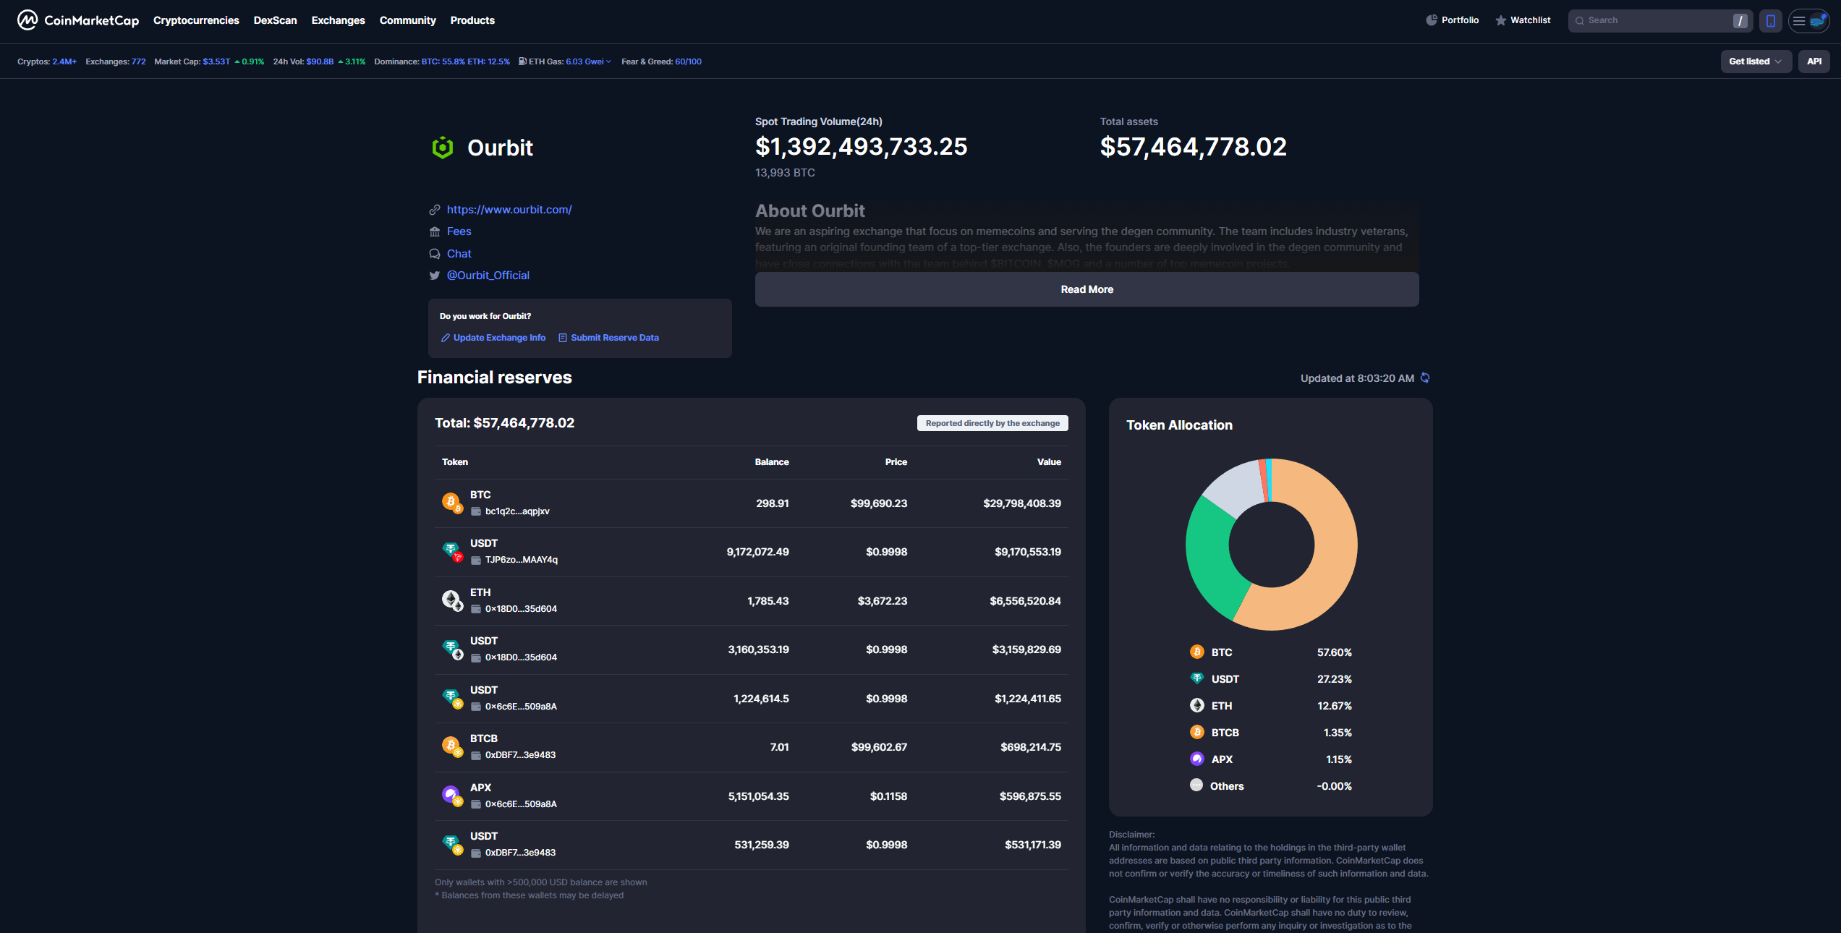1841x933 pixels.
Task: Open the Cryptocurrencies menu
Action: pyautogui.click(x=196, y=20)
